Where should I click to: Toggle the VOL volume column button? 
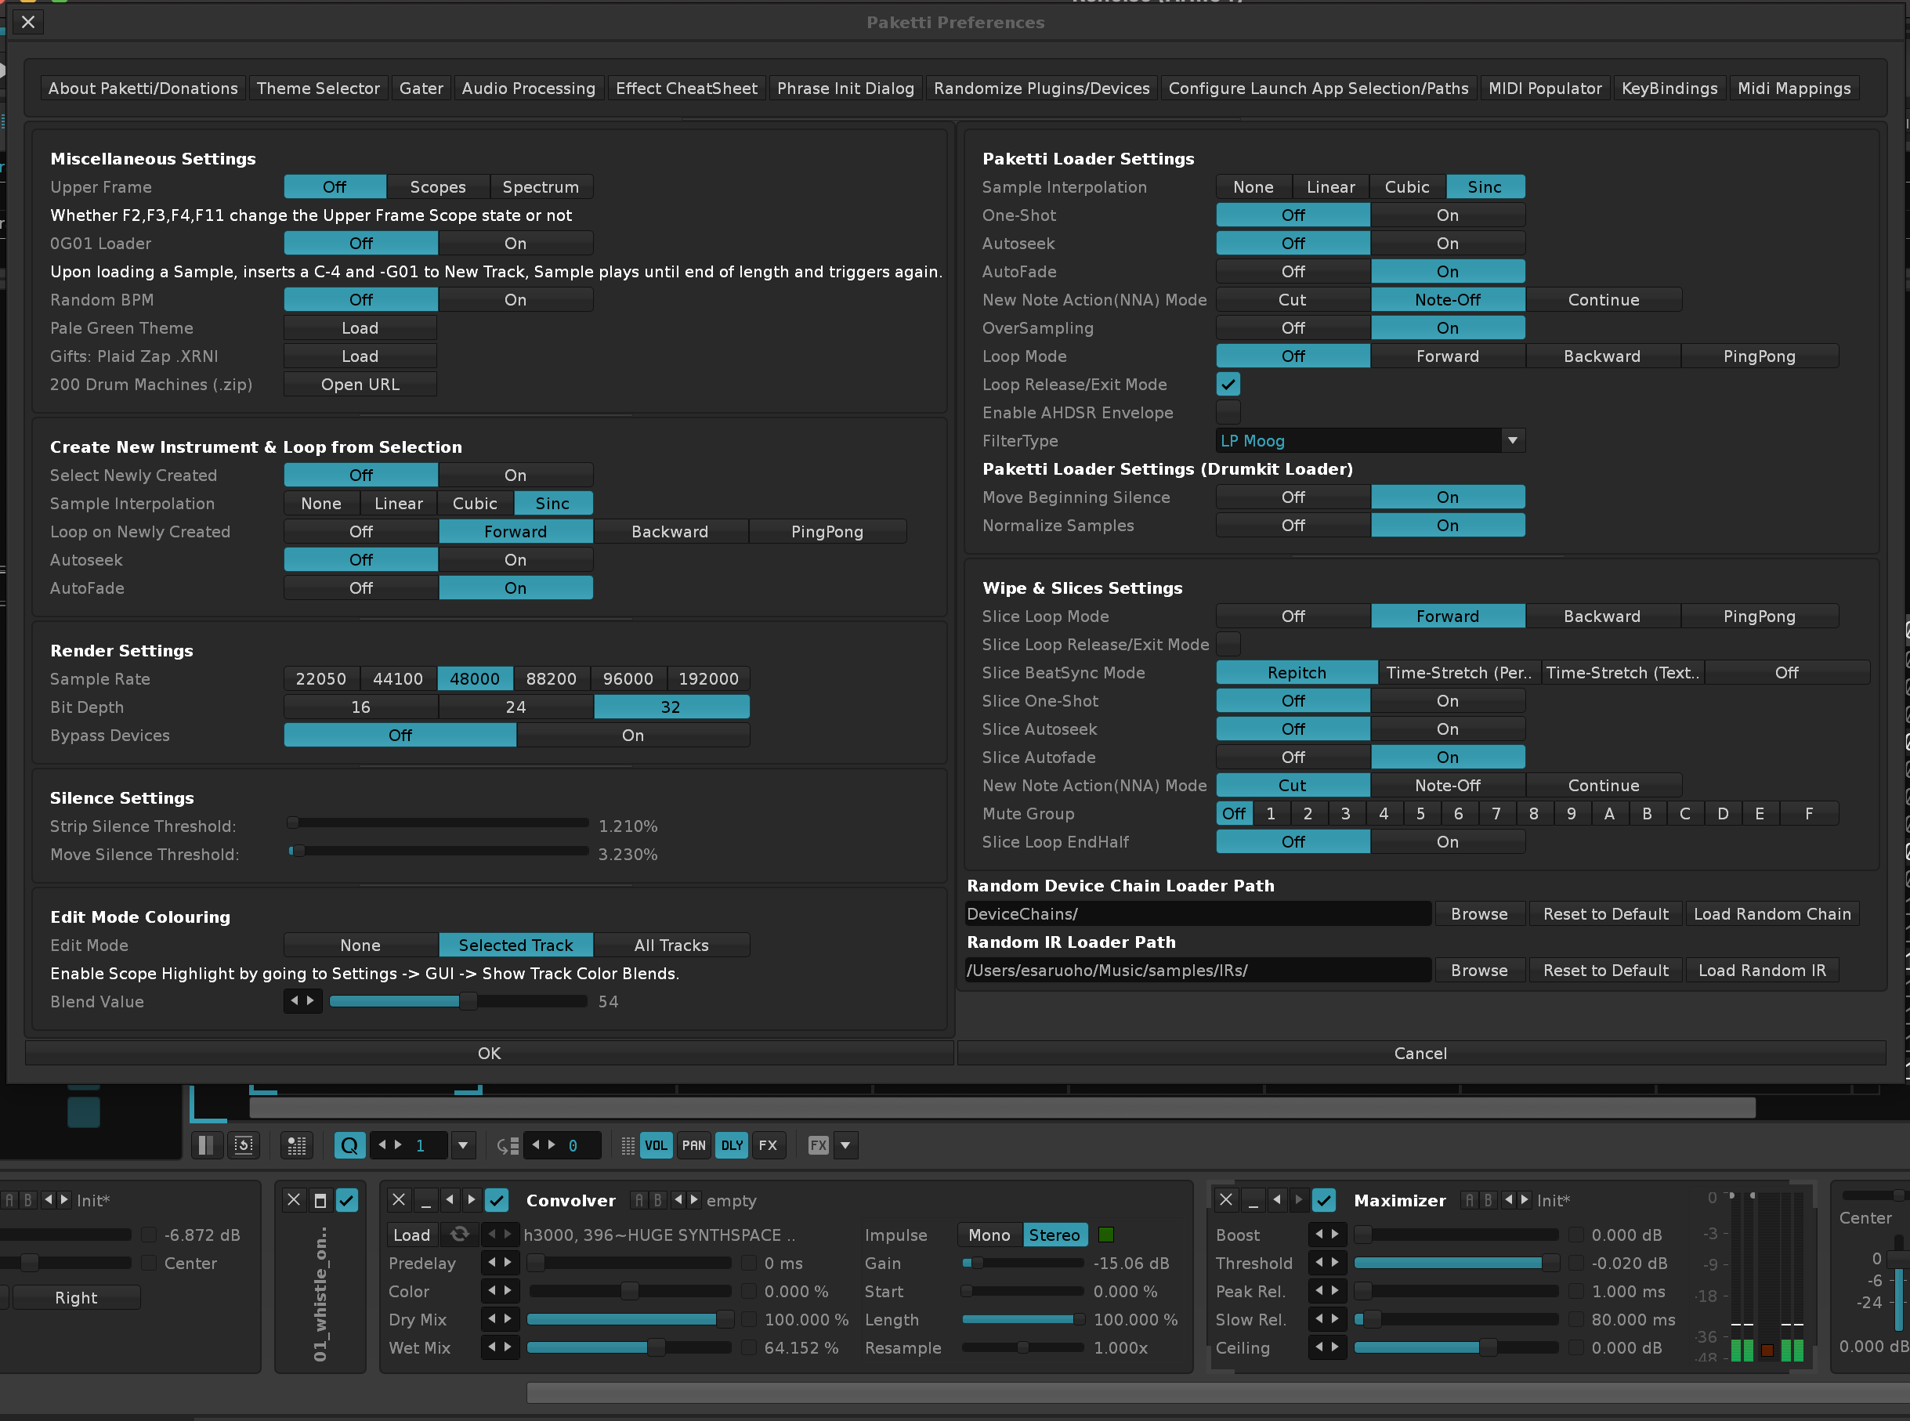tap(656, 1145)
